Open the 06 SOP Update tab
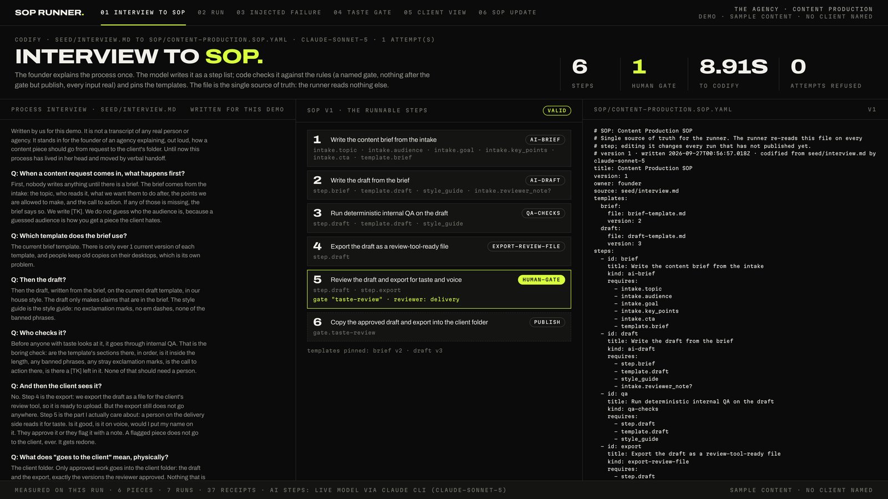Screen dimensions: 888x499 click(x=507, y=12)
